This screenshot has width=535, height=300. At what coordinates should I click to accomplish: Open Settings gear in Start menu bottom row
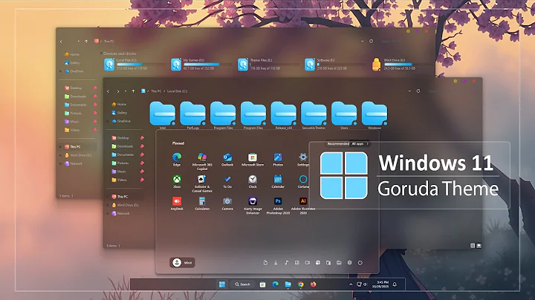pos(349,263)
